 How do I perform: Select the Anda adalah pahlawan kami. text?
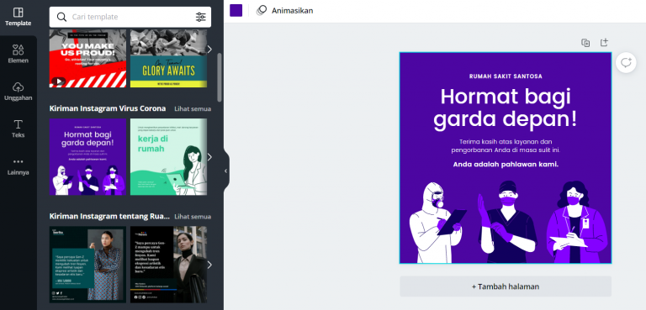pyautogui.click(x=506, y=165)
